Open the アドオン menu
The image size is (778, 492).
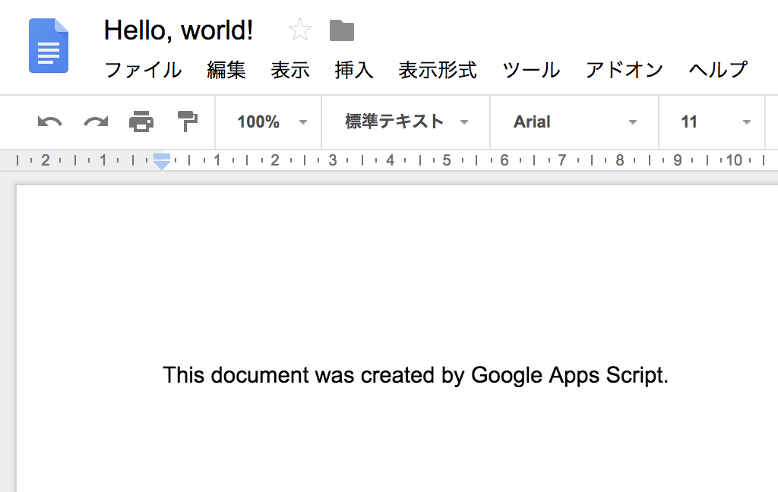point(625,71)
